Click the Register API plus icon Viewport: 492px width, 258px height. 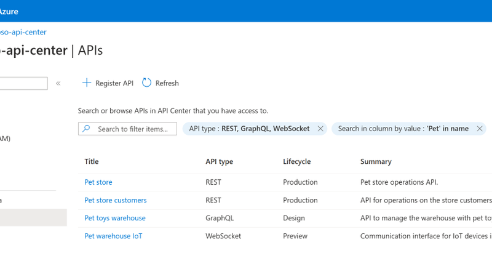(x=87, y=83)
